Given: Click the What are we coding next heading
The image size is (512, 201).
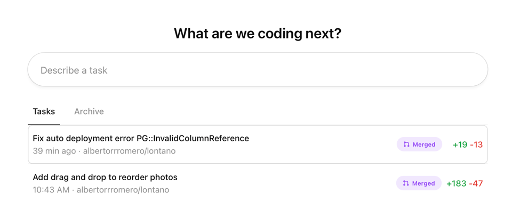Looking at the screenshot, I should click(x=258, y=33).
